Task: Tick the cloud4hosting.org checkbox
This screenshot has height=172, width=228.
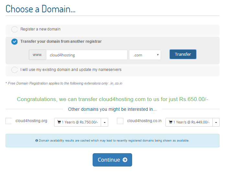Action: [x=9, y=121]
